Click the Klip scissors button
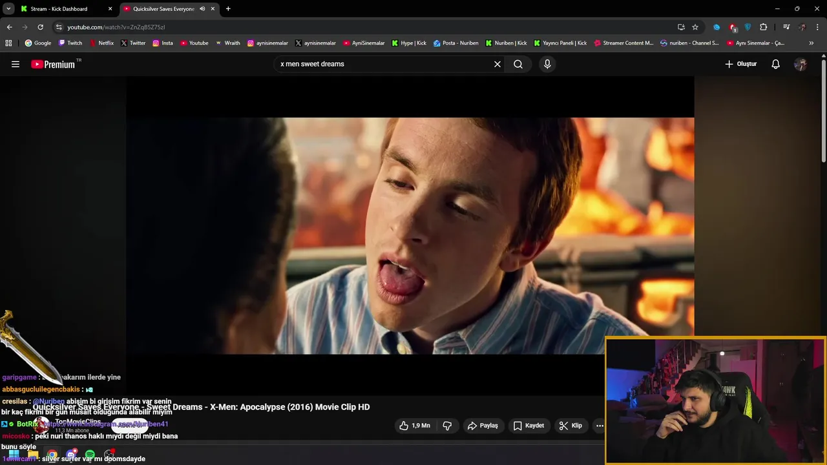Screen dimensions: 827x465 point(571,426)
